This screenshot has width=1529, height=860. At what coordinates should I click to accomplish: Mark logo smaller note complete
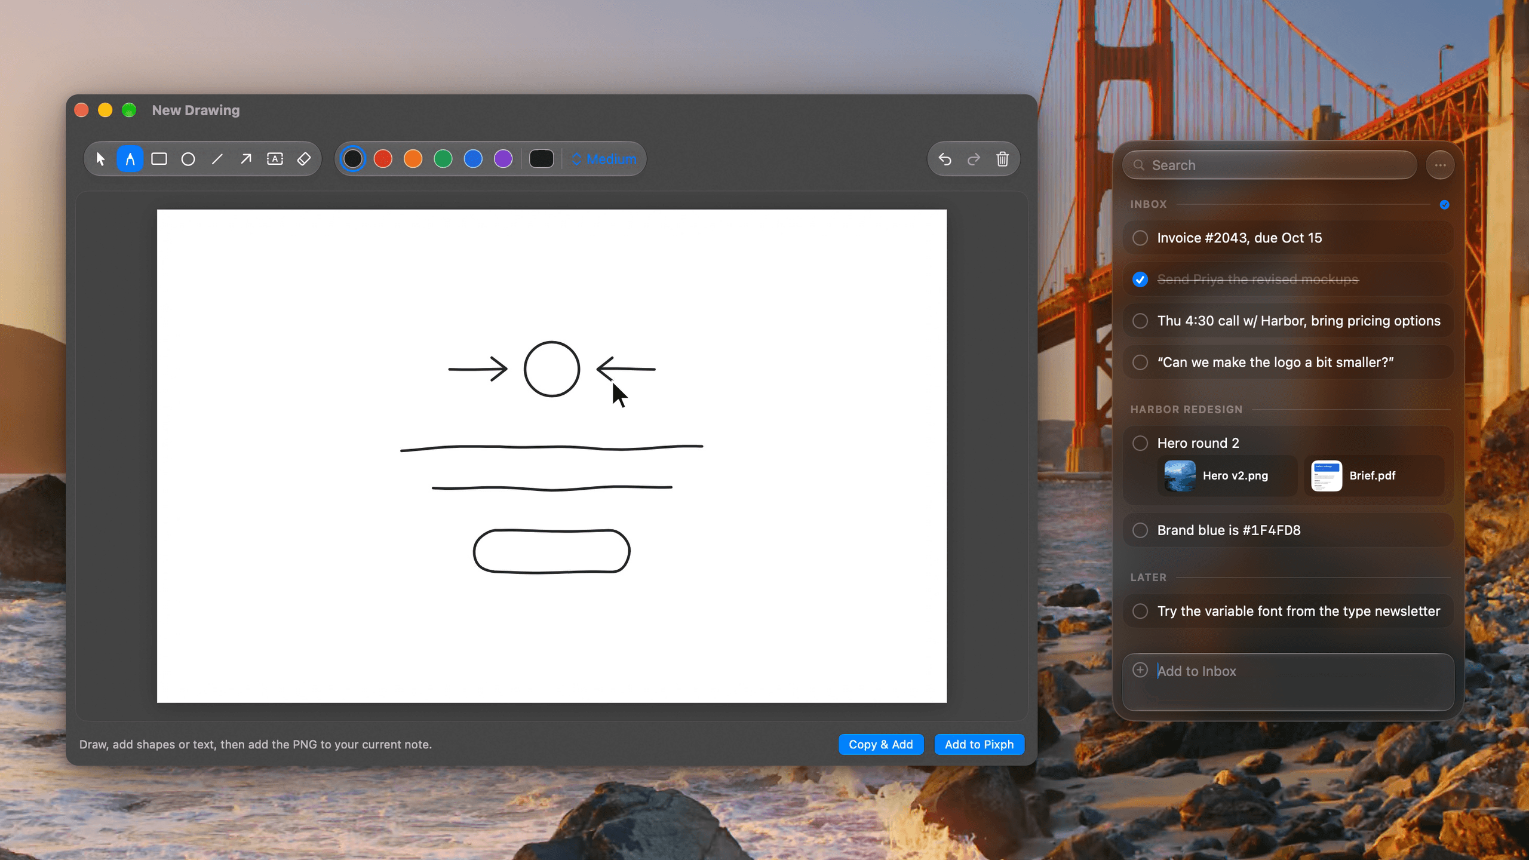click(1140, 363)
